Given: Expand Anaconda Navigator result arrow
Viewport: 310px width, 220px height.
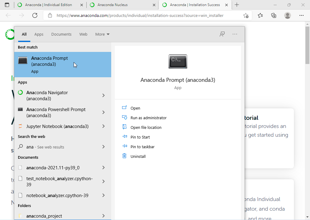Looking at the screenshot, I should [103, 95].
